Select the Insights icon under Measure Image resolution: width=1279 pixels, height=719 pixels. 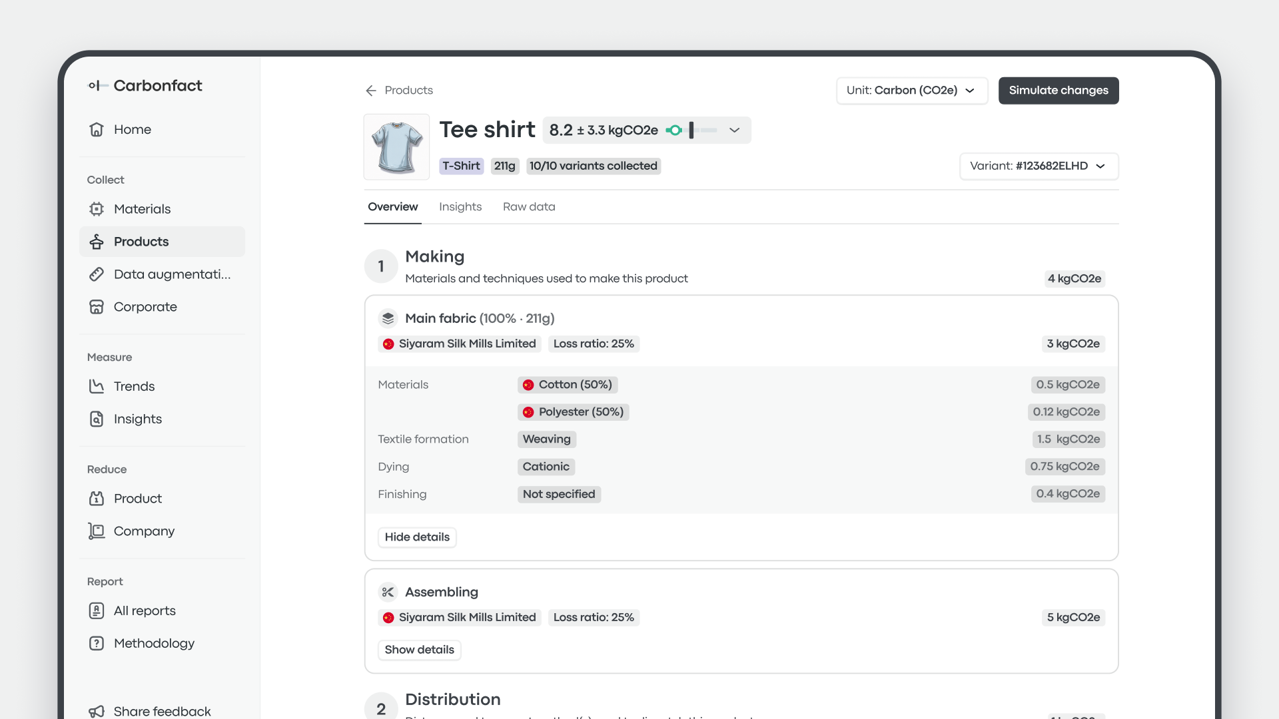point(97,419)
